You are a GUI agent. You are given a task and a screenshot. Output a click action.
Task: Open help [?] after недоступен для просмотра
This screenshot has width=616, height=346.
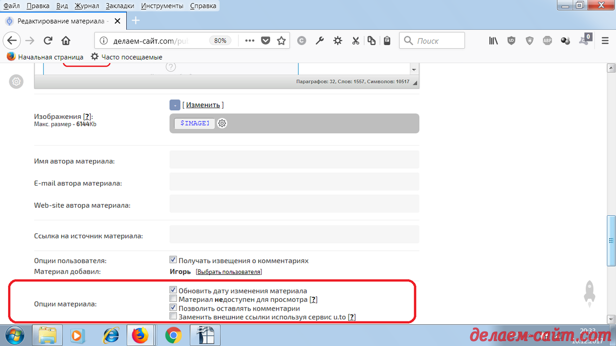pos(314,299)
